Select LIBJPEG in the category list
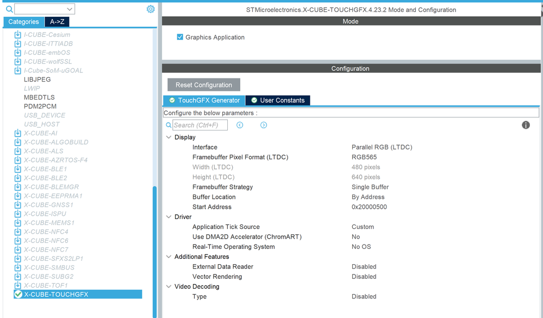Screen dimensions: 543x318 (37, 80)
